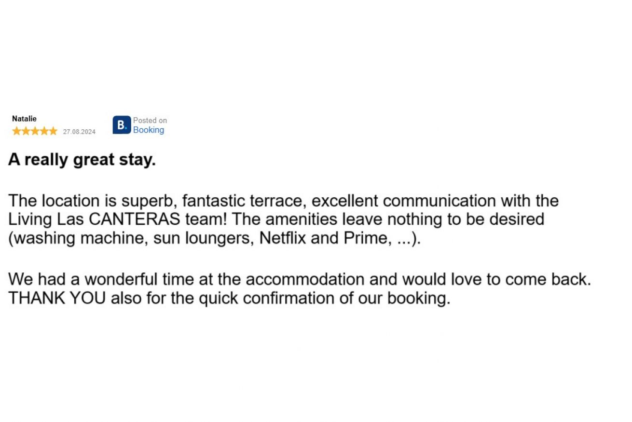Click the Booking.com 'B.' logo icon
The image size is (632, 422).
(x=122, y=125)
